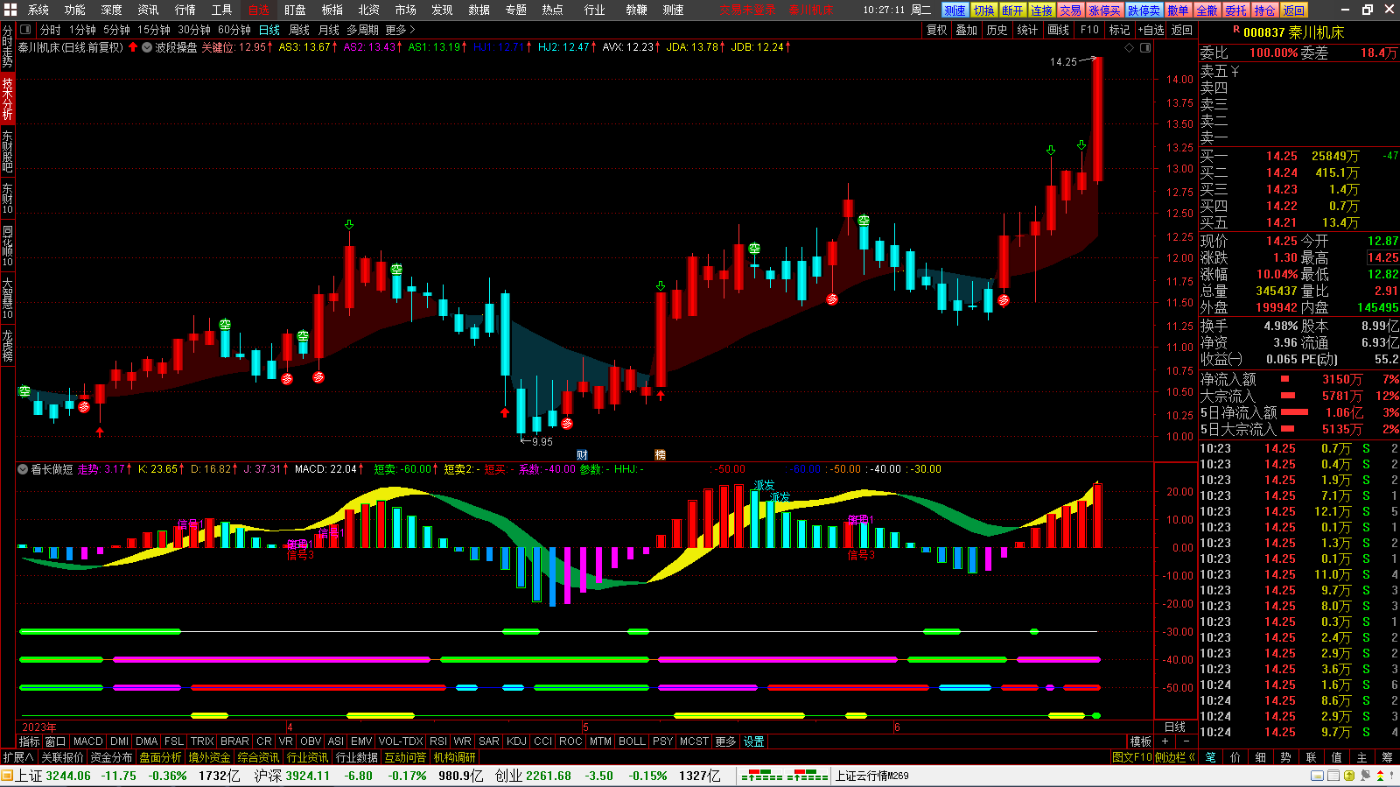Click the red up arrow beside 秦川机床 title
Screen dimensions: 1400x787
point(133,47)
